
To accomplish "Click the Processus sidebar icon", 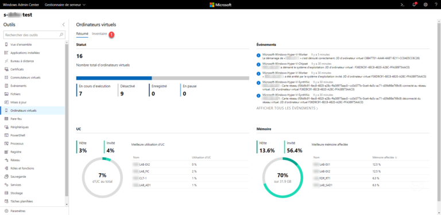I will coord(6,143).
